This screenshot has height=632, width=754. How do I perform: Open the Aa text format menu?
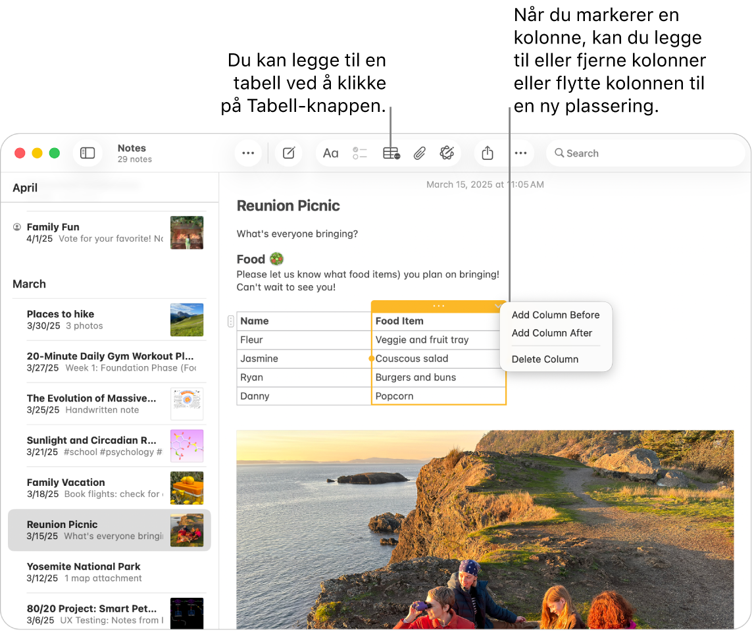point(330,153)
